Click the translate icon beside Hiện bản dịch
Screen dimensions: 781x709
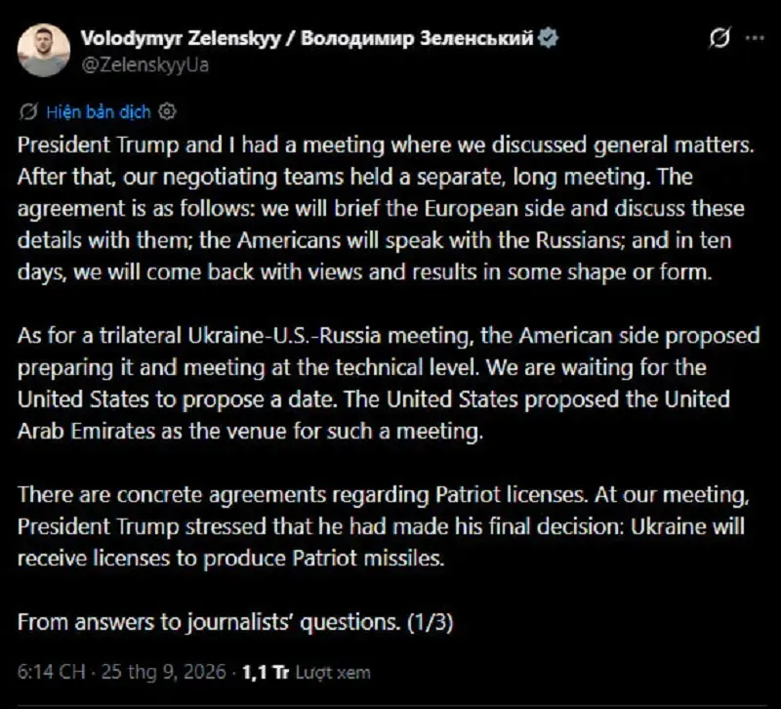(x=28, y=111)
